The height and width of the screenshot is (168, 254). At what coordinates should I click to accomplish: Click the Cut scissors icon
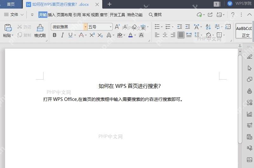point(20,27)
